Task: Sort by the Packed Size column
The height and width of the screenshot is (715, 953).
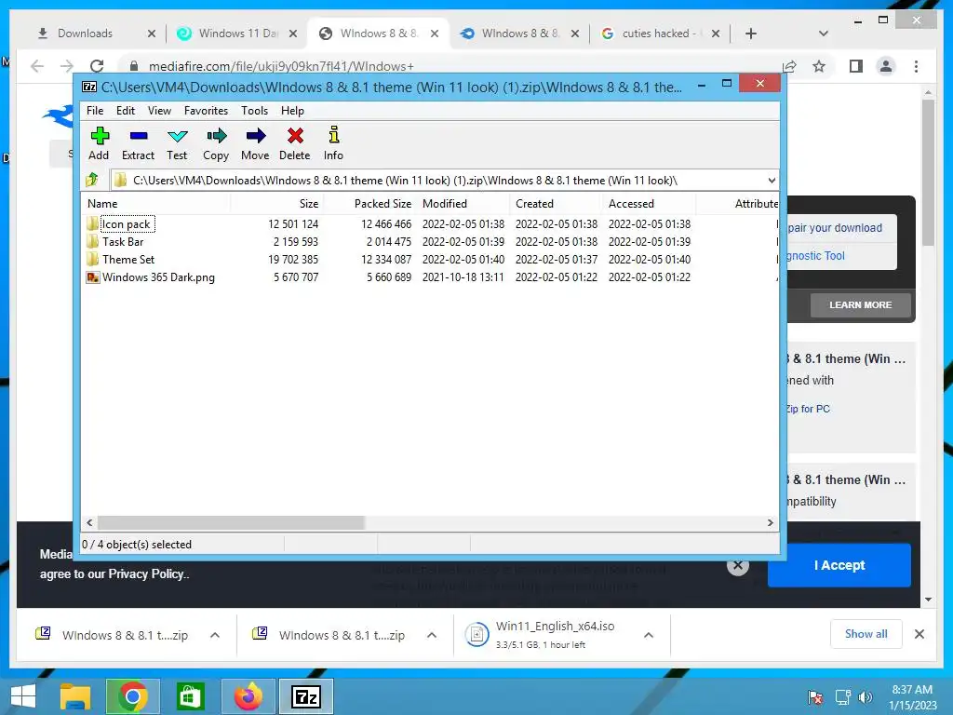Action: click(369, 204)
